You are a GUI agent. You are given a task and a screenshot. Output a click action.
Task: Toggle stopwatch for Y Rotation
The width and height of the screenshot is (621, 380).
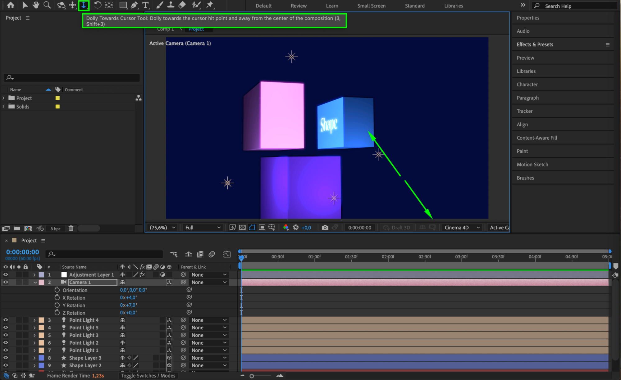[x=57, y=305]
